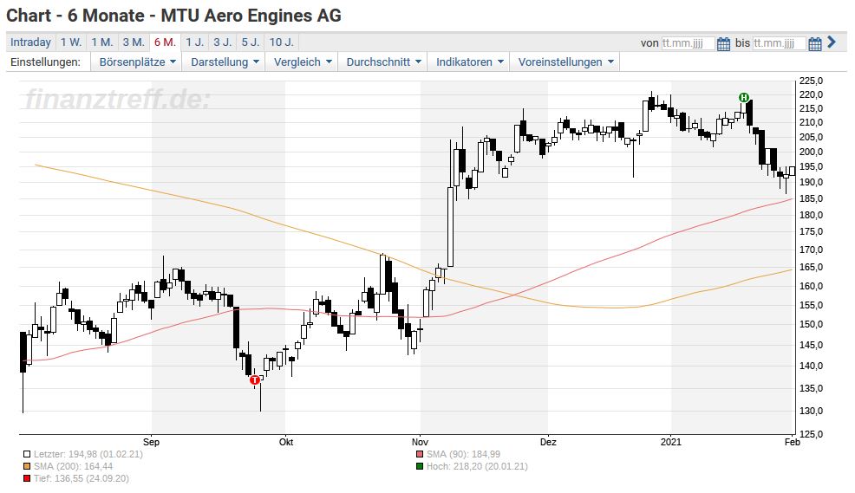Click the 185,0 price axis label
This screenshot has height=493, width=855.
coord(811,198)
